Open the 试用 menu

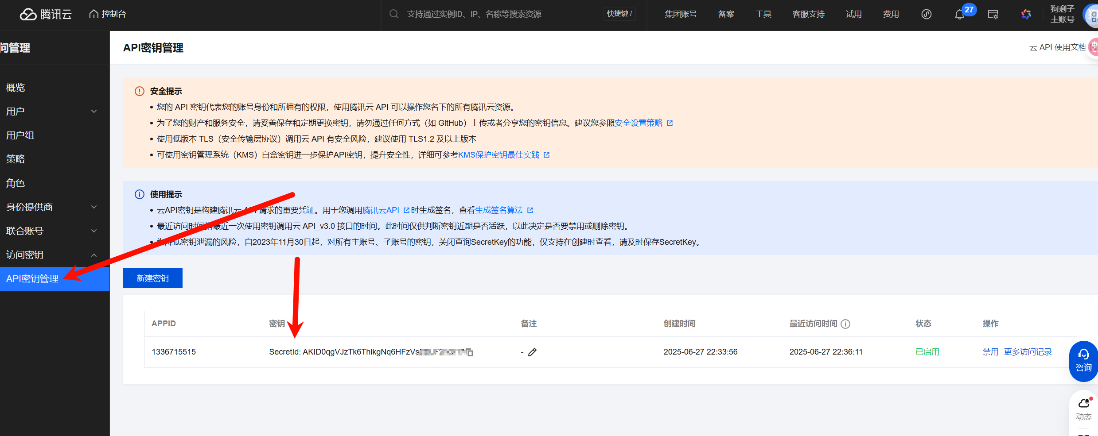point(854,14)
